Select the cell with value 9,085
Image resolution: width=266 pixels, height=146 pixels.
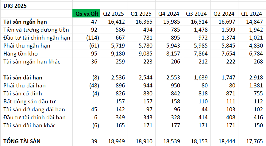click(x=141, y=54)
